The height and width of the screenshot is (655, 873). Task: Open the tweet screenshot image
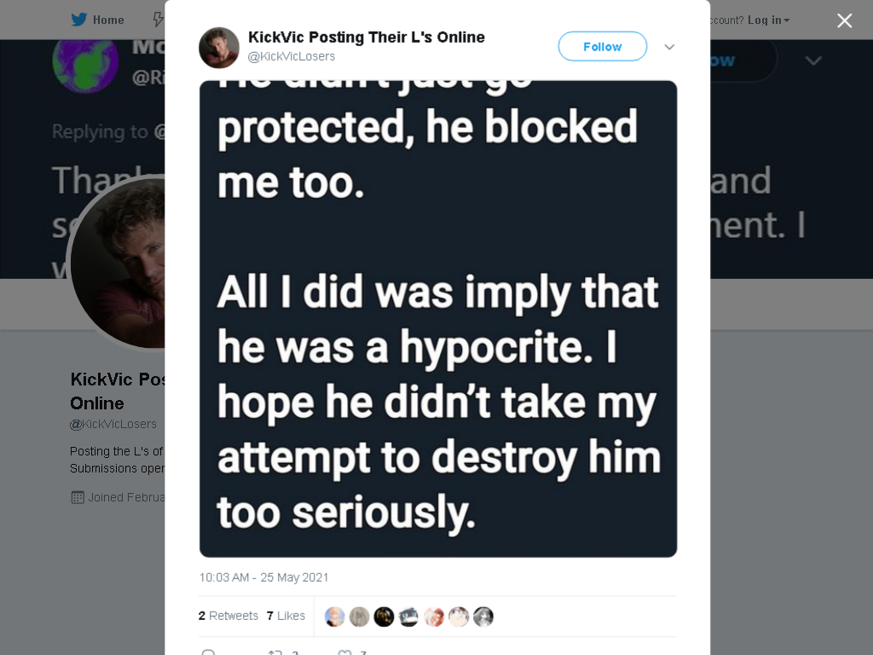pos(438,319)
